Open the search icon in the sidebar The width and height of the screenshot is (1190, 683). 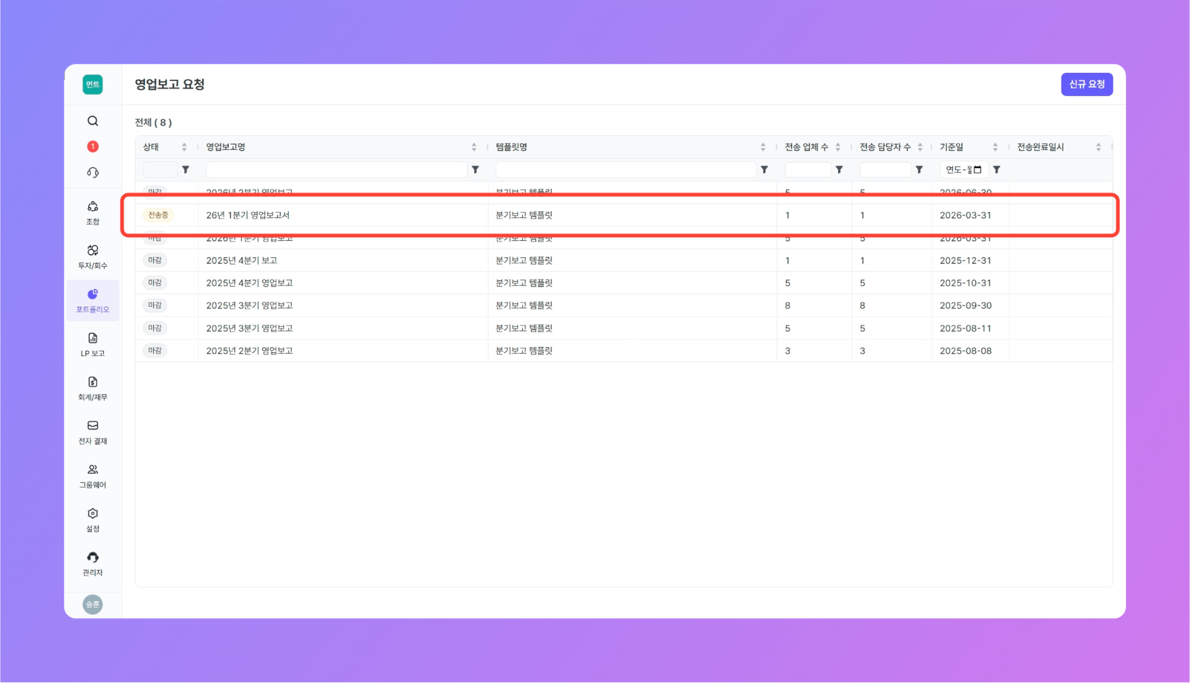pyautogui.click(x=92, y=121)
